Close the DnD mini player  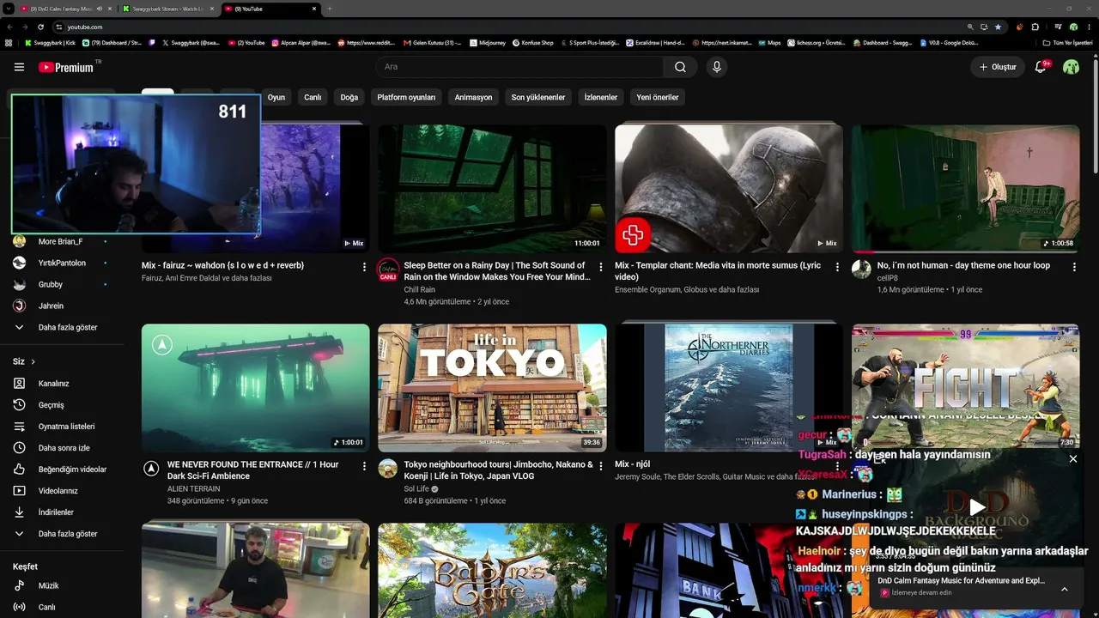[1073, 459]
